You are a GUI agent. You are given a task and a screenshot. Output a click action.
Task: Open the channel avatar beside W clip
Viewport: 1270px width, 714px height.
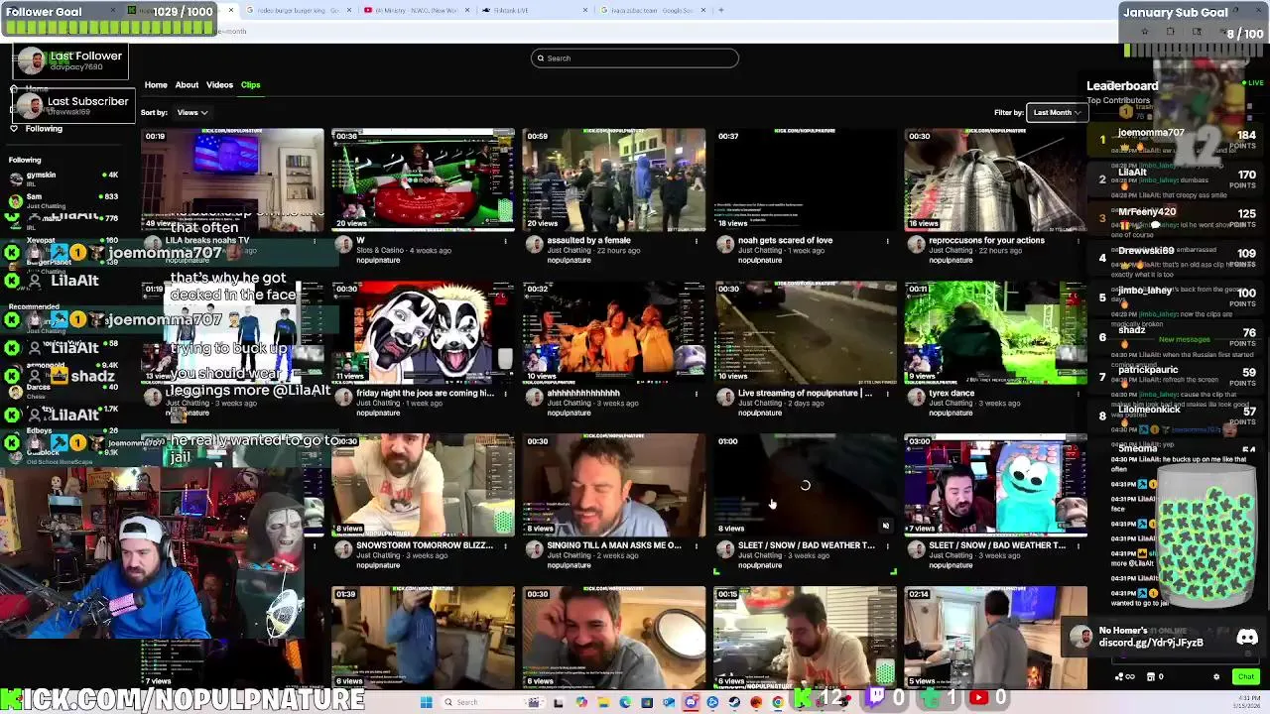[x=343, y=244]
